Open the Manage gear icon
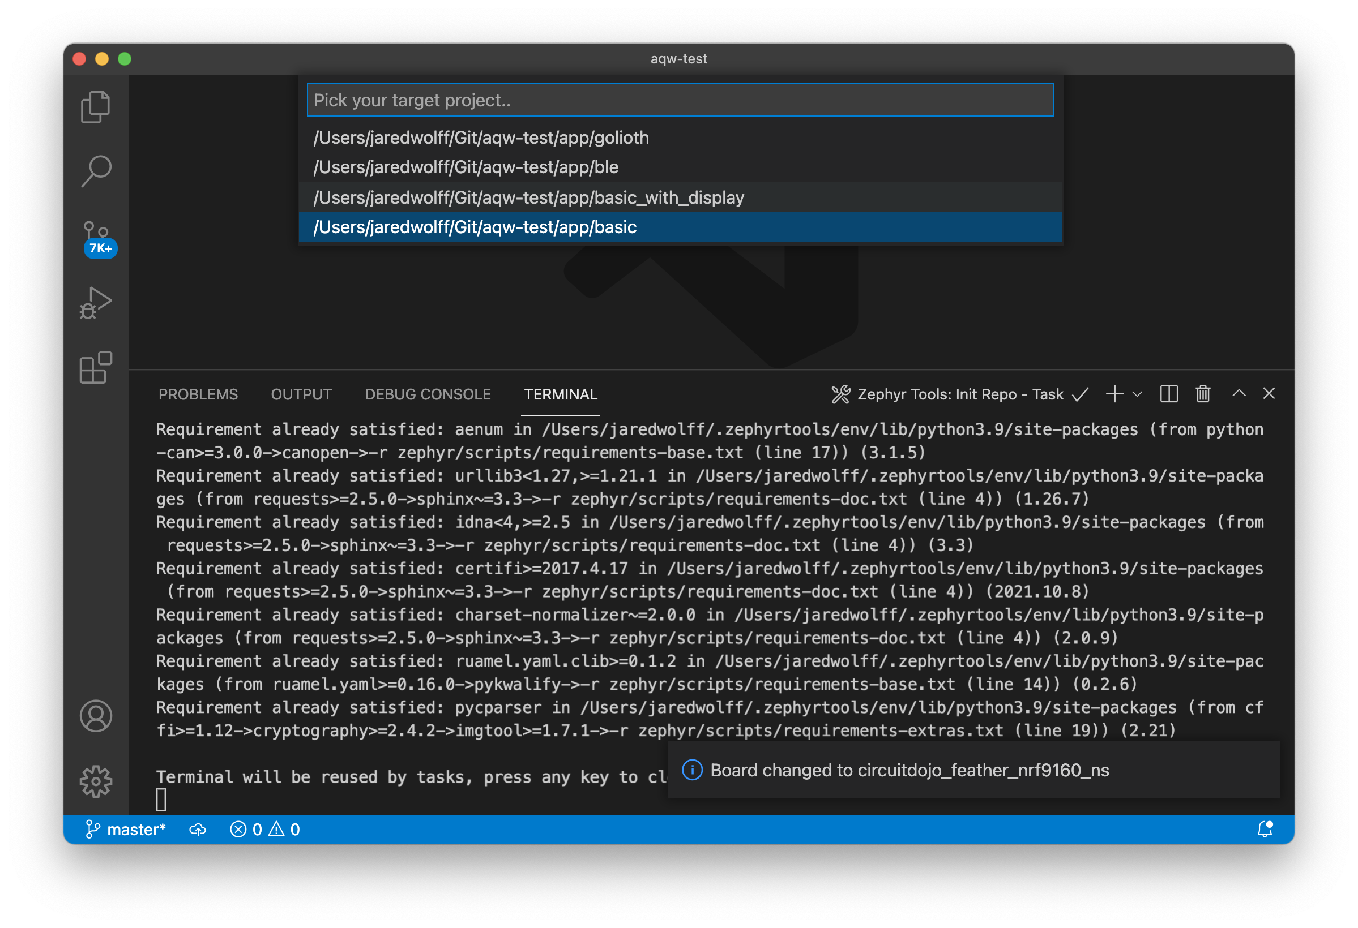The image size is (1358, 928). pos(96,781)
